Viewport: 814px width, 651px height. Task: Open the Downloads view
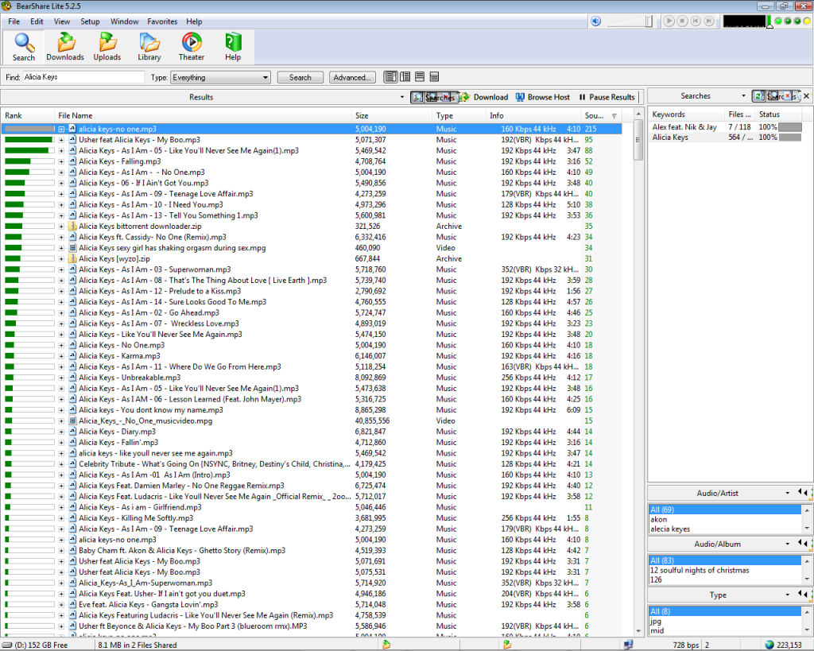click(65, 47)
